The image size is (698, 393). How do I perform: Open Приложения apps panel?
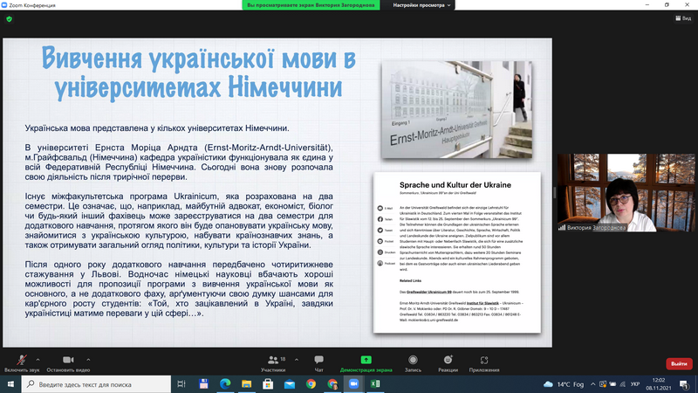(484, 363)
